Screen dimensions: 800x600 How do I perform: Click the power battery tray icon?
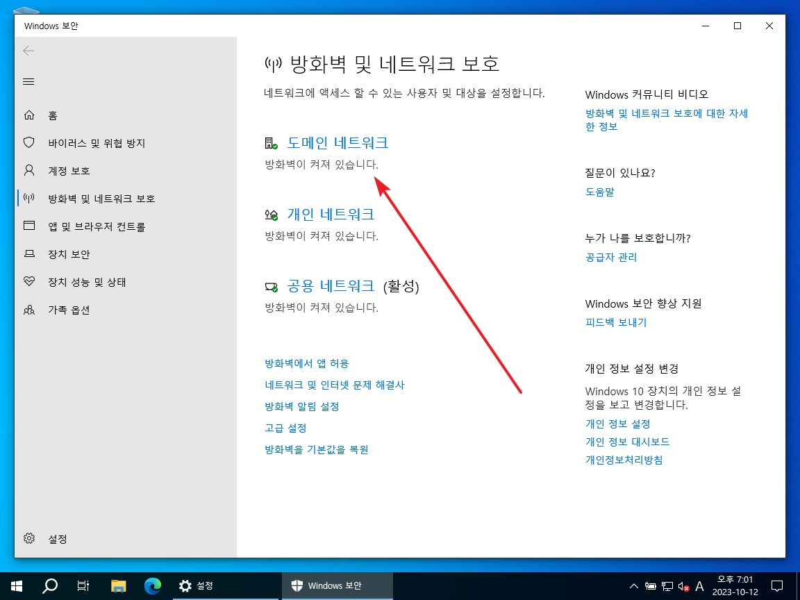click(x=651, y=586)
